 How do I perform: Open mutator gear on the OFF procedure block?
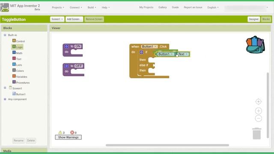[x=66, y=66]
